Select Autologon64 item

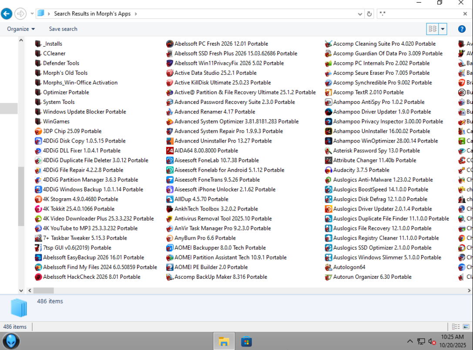345,267
